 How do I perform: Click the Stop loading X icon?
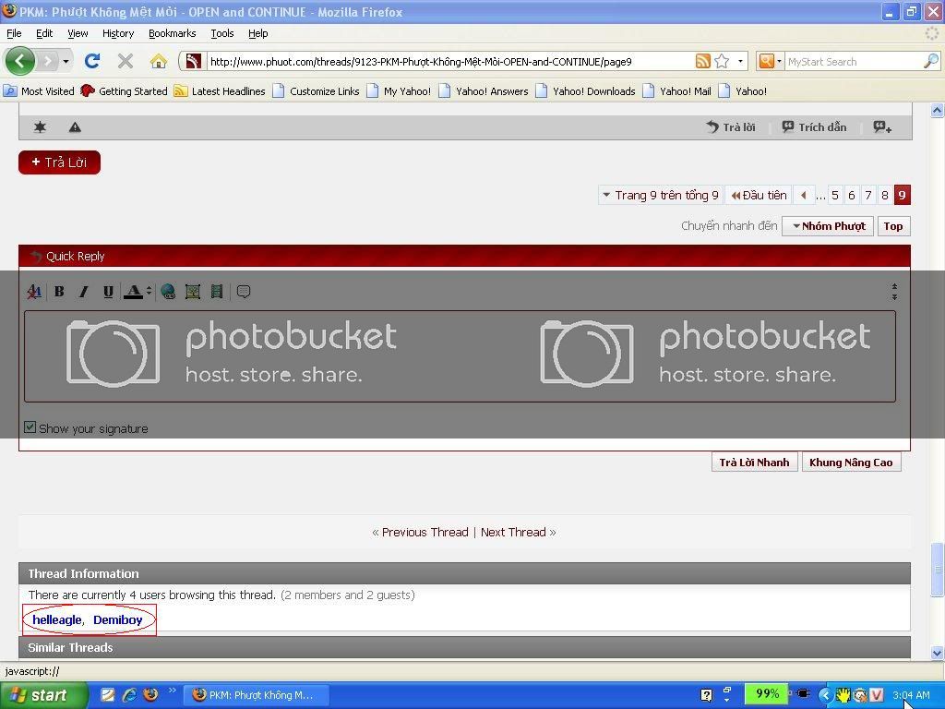point(126,61)
